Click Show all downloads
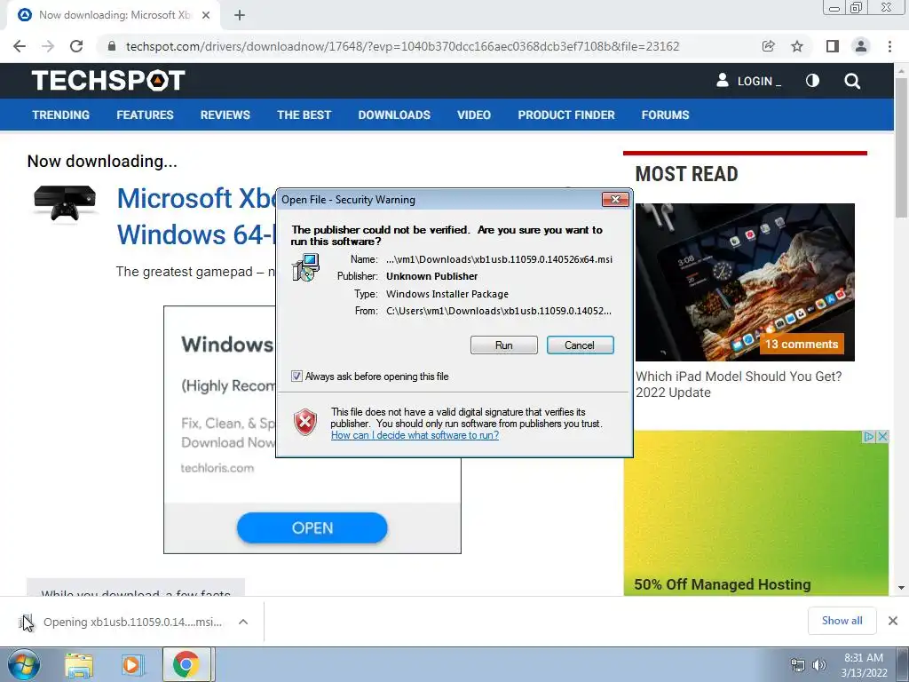Image resolution: width=909 pixels, height=682 pixels. pos(842,621)
